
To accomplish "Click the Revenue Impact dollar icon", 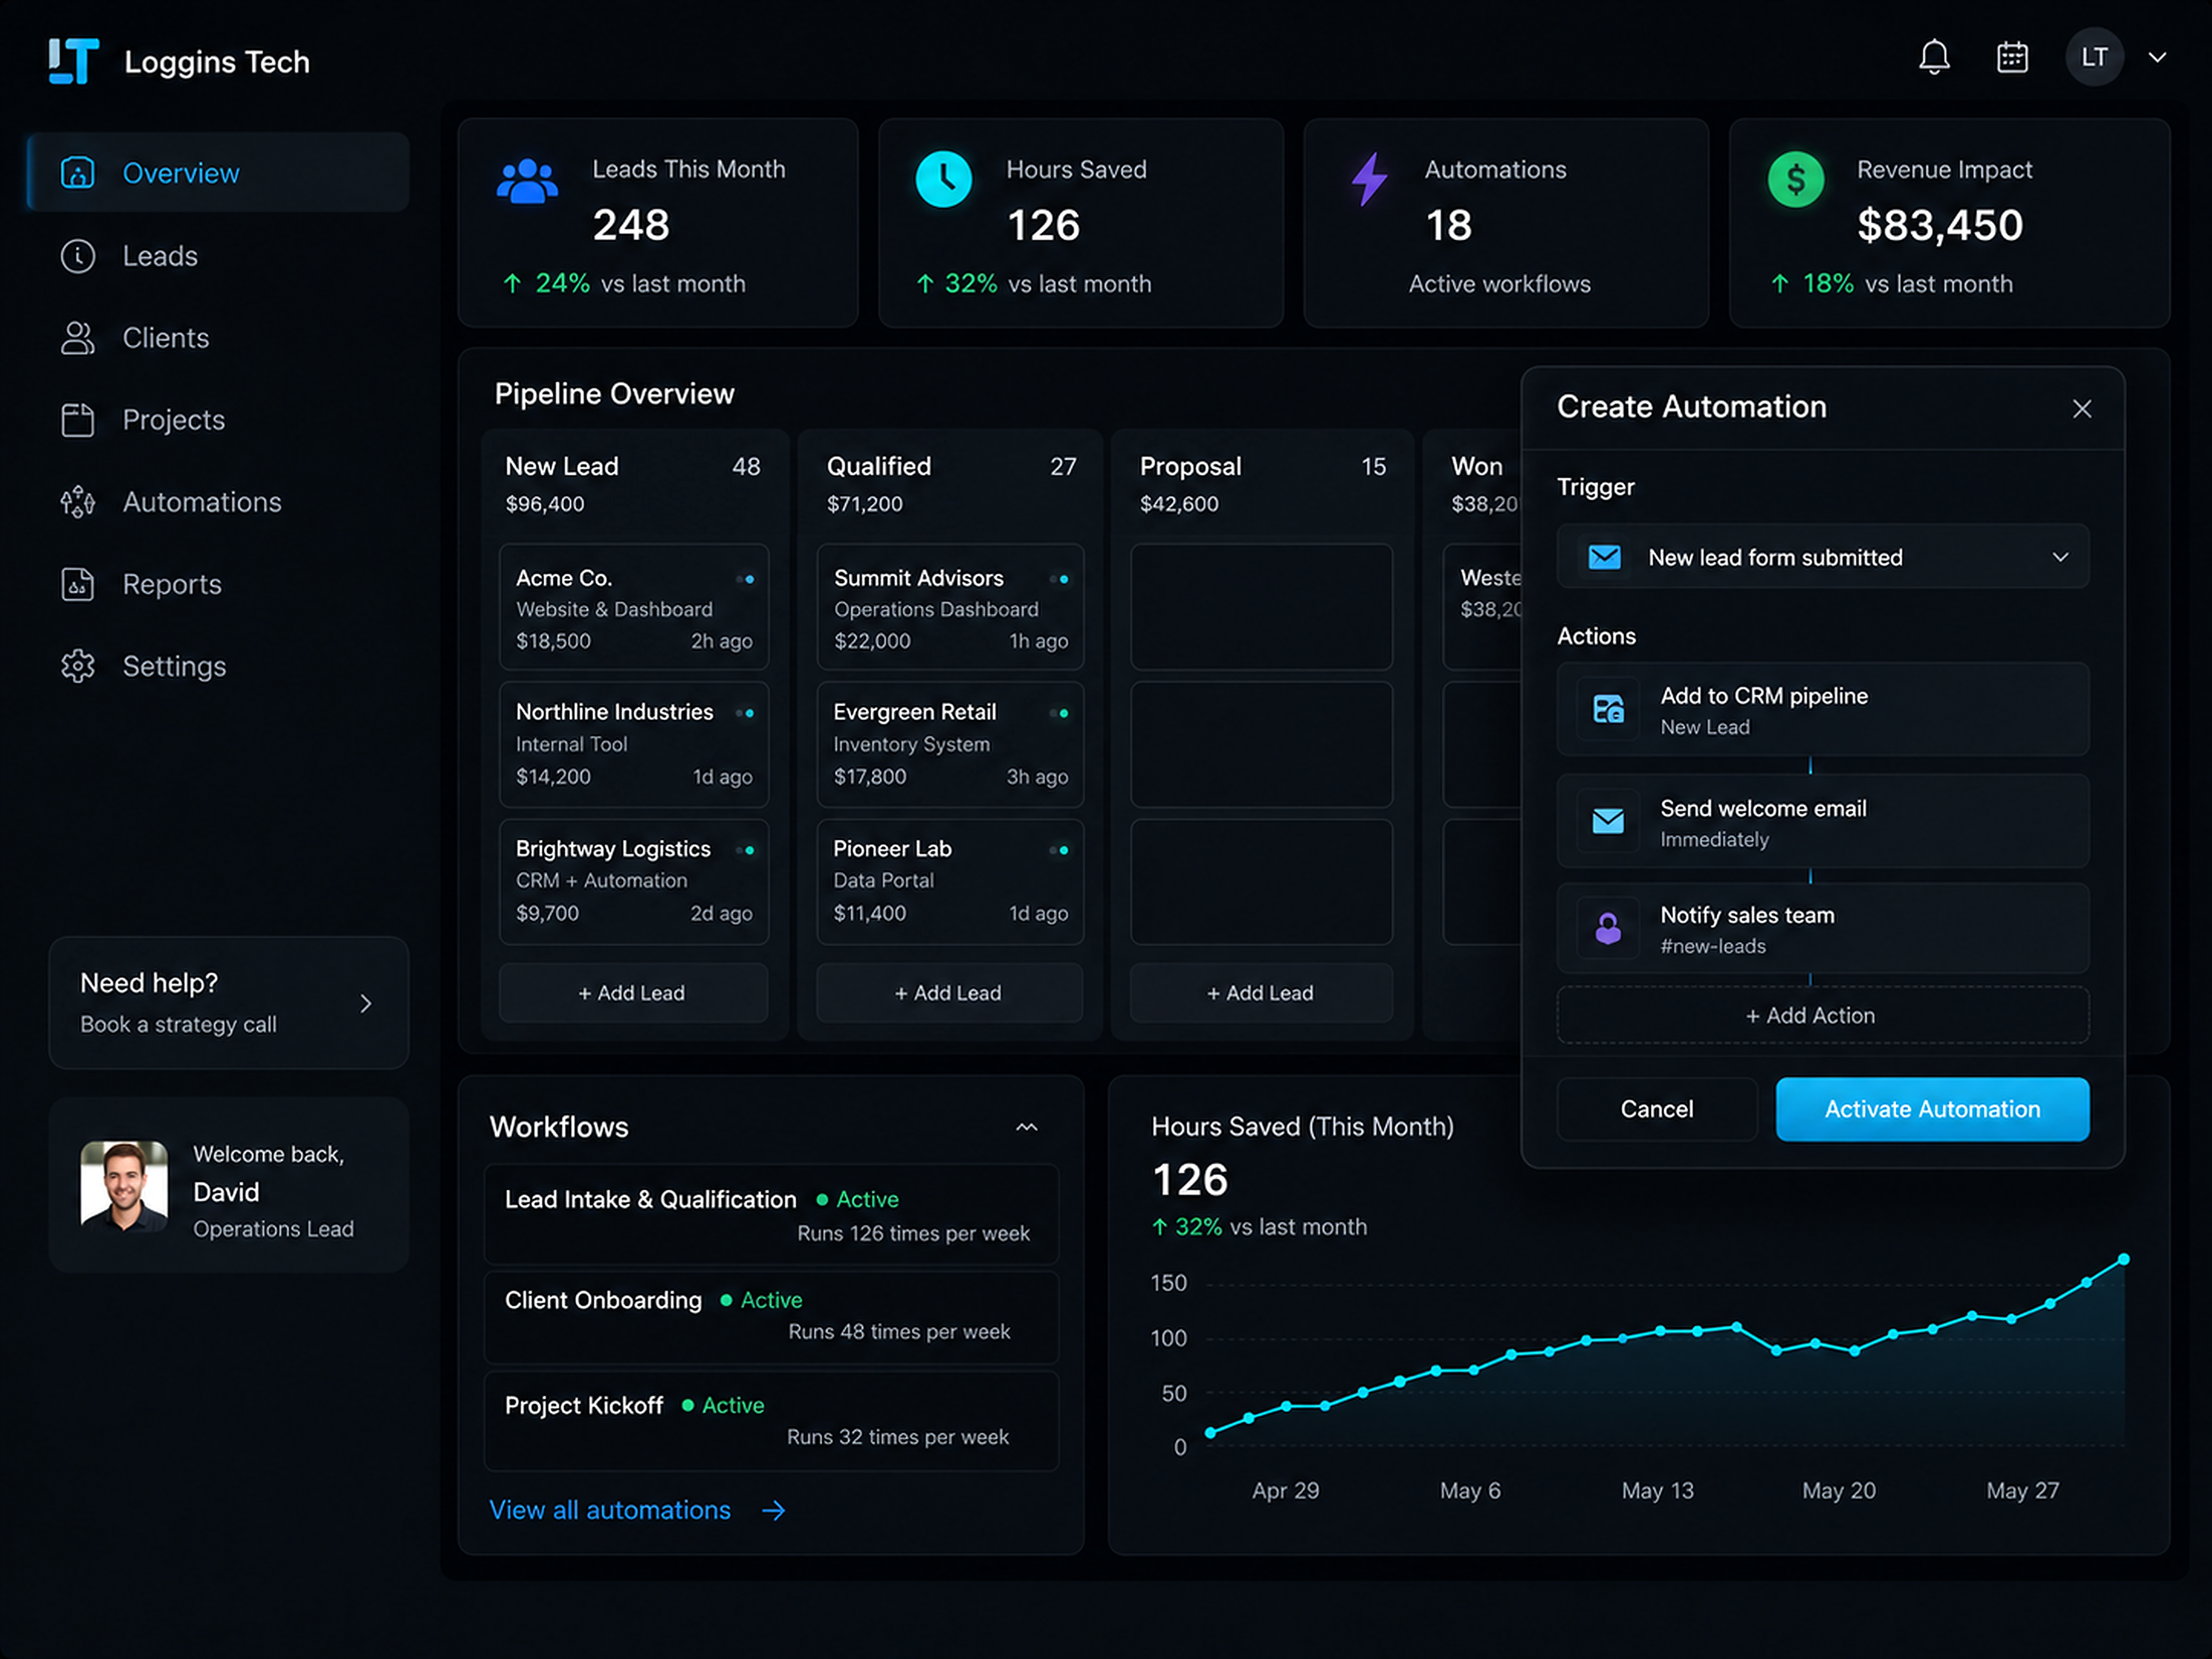I will pyautogui.click(x=1796, y=179).
